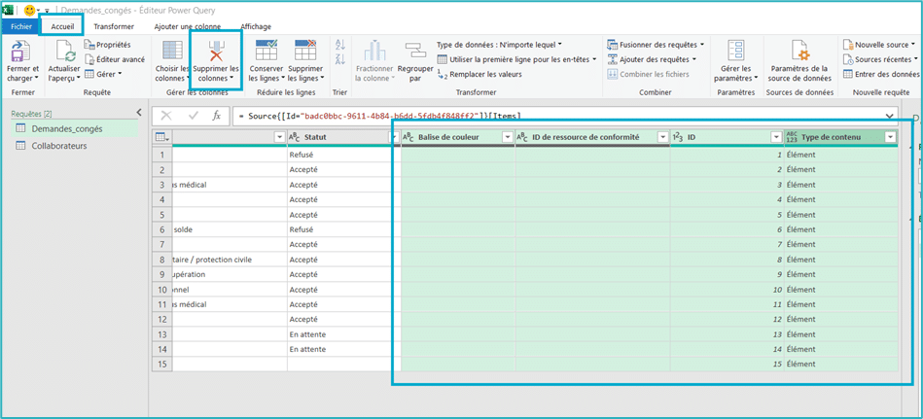Open Ajouter des requêtes

click(651, 59)
